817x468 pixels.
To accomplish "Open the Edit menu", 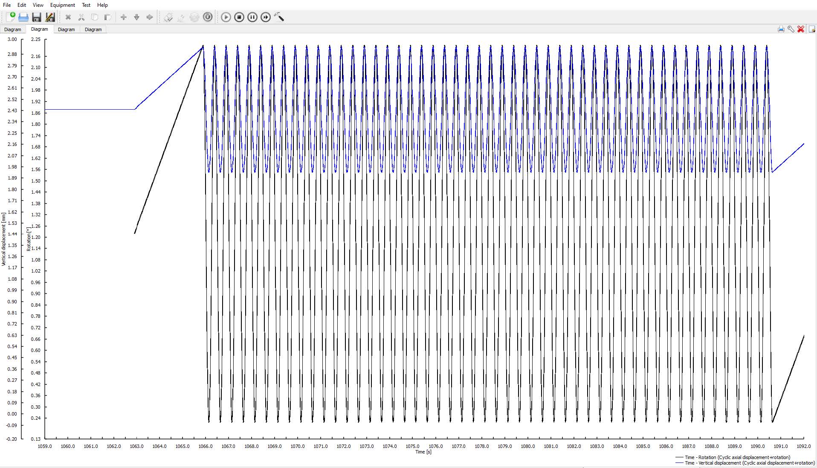I will (22, 5).
